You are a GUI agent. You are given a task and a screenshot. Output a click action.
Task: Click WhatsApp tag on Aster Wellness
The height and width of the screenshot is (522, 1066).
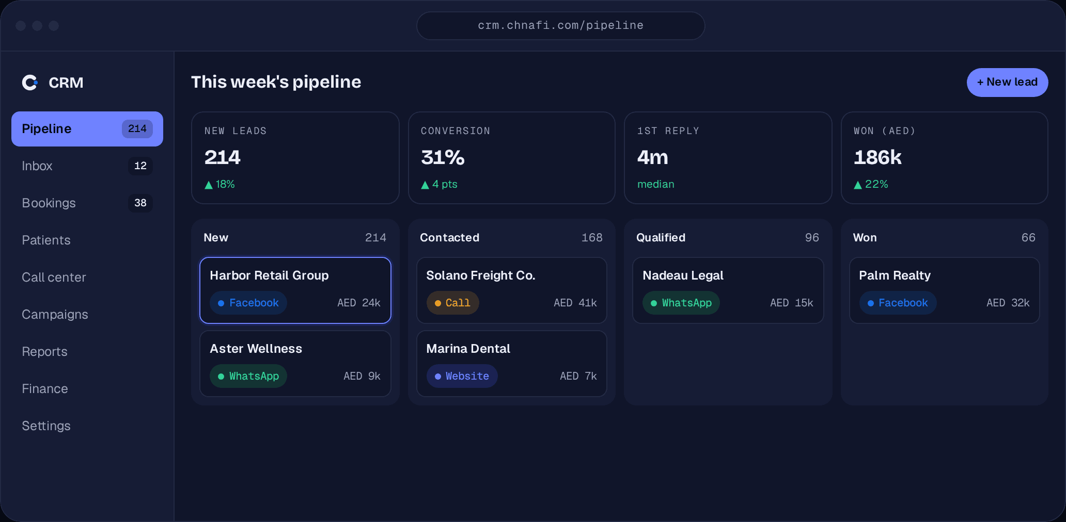click(248, 376)
